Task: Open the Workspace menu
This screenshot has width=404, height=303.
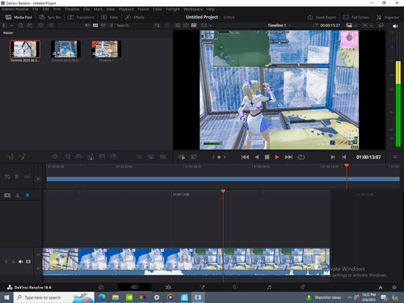Action: click(x=193, y=9)
